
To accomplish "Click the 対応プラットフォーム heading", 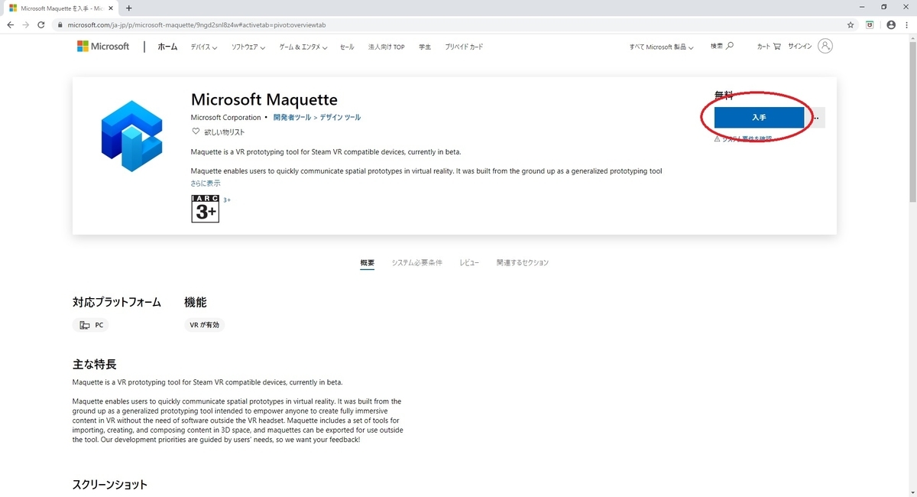I will click(x=117, y=302).
